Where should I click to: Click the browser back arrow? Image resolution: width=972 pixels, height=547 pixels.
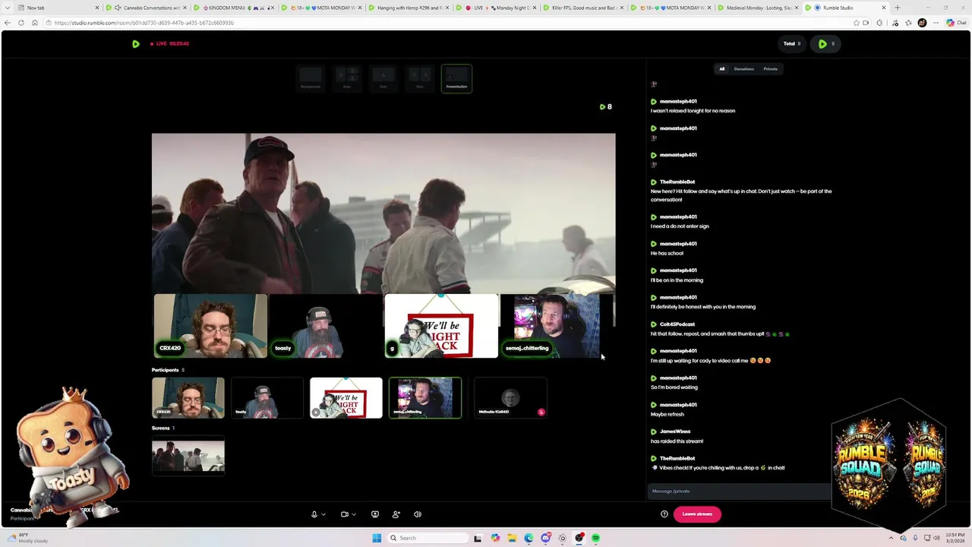coord(8,23)
